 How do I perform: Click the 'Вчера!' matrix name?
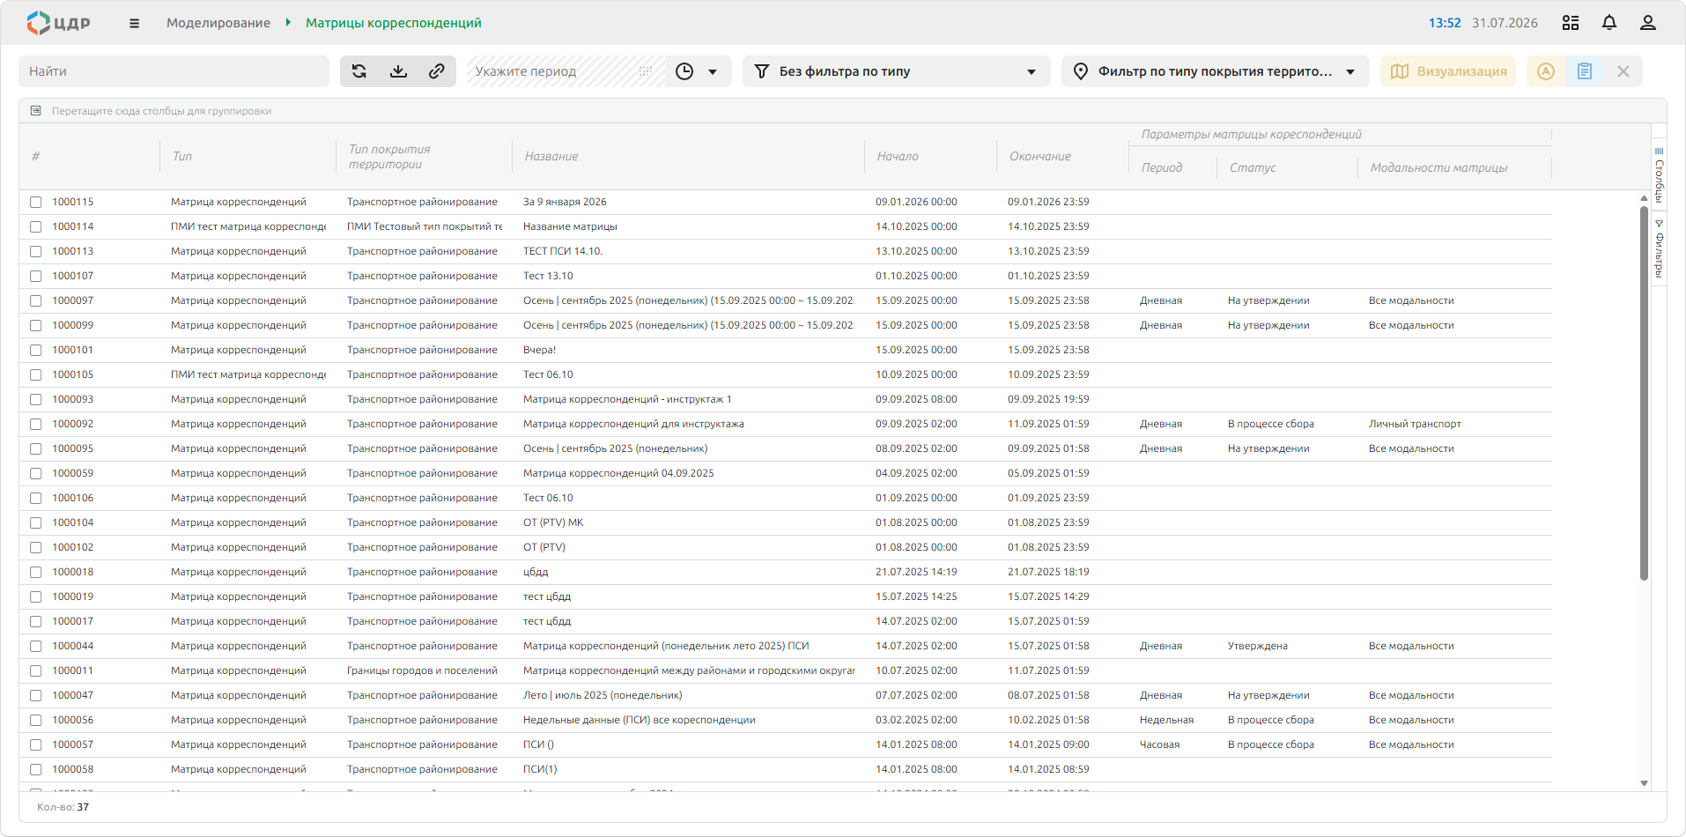point(540,351)
